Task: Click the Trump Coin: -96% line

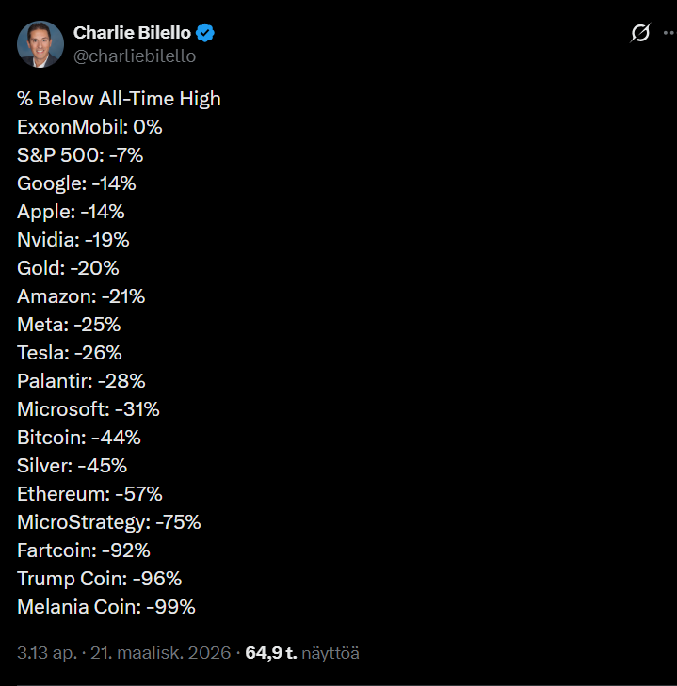Action: click(99, 579)
